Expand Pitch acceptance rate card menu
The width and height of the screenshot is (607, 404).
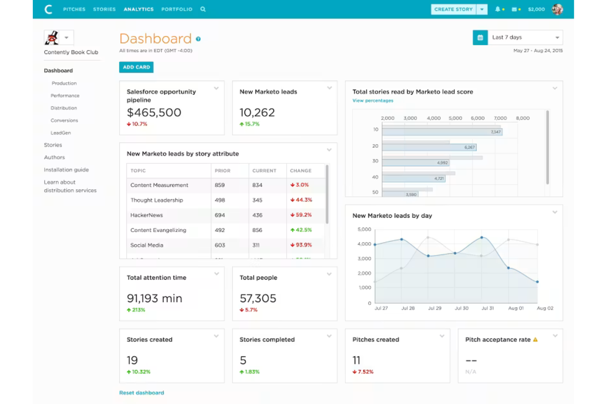[555, 336]
